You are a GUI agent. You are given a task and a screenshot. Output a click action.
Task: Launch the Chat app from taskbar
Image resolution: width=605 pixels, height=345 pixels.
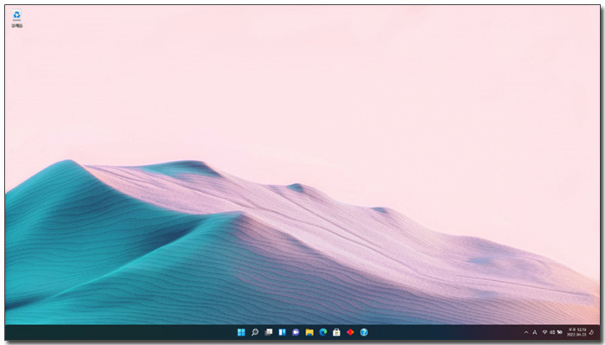click(296, 332)
